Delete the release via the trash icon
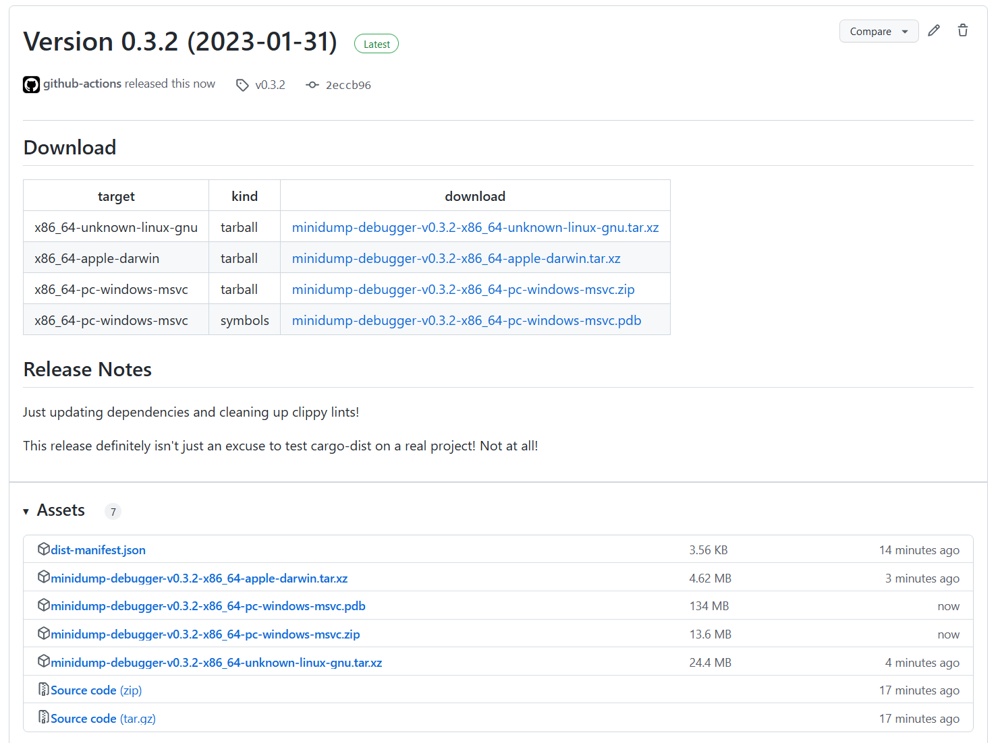The width and height of the screenshot is (1000, 743). point(963,30)
